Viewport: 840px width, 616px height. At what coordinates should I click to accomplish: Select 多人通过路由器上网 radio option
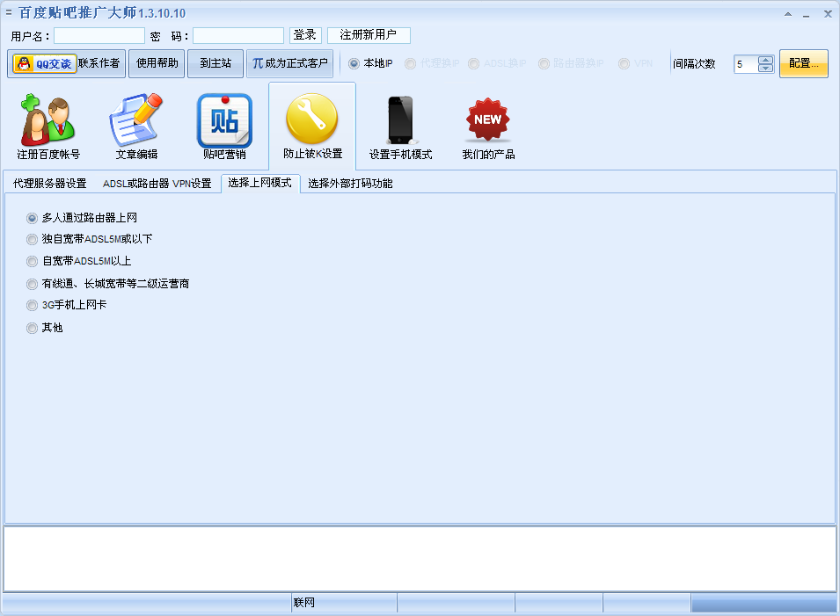point(33,218)
